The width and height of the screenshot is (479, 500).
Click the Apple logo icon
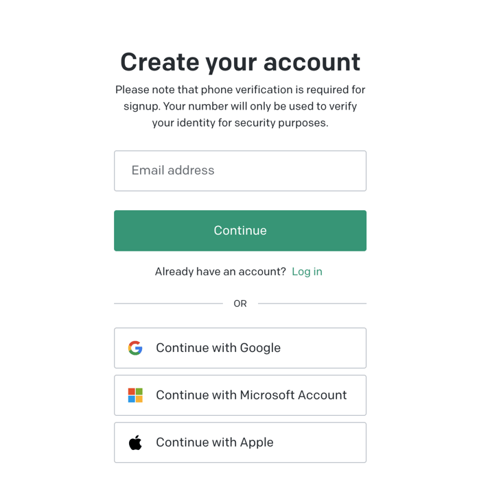click(135, 442)
